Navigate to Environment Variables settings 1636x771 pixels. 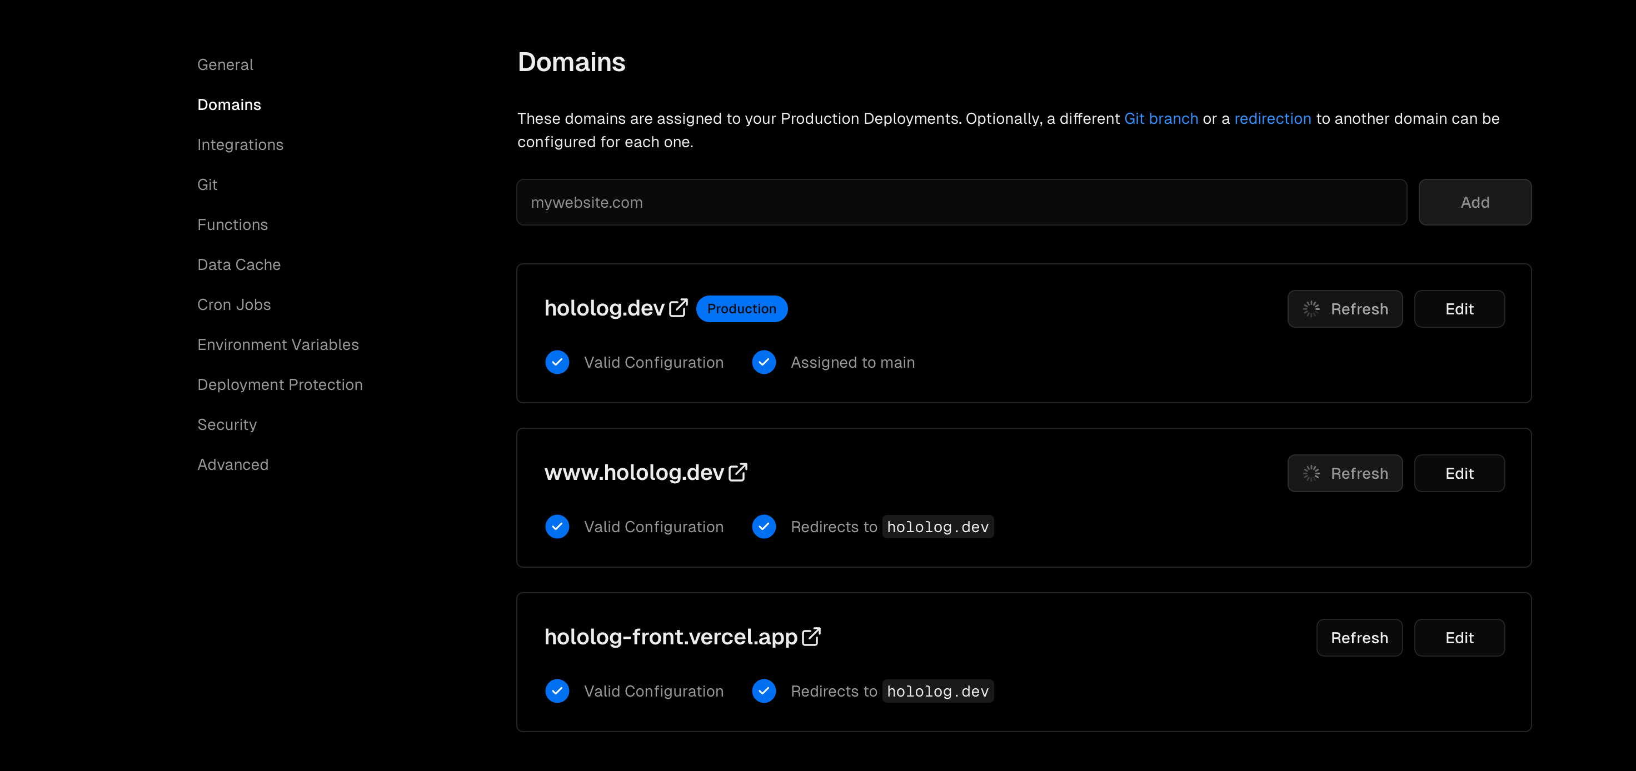[x=277, y=344]
